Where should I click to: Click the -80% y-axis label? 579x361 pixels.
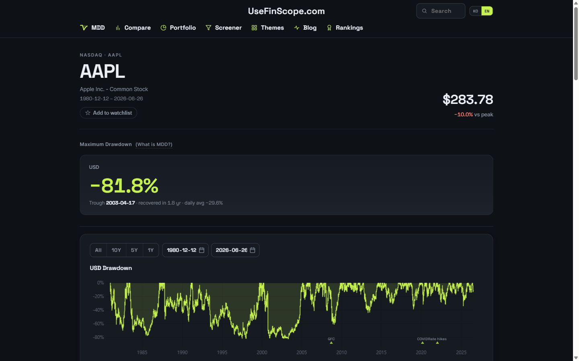pyautogui.click(x=99, y=337)
